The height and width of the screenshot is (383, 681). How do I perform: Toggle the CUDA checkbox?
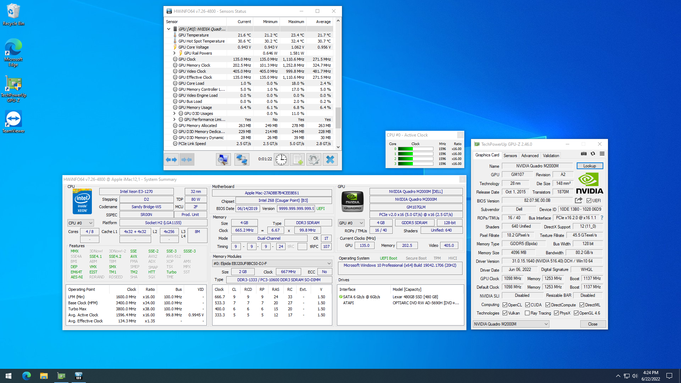527,305
